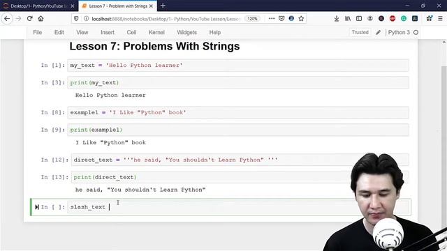The image size is (447, 251).
Task: Open the File menu
Action: coord(37,33)
